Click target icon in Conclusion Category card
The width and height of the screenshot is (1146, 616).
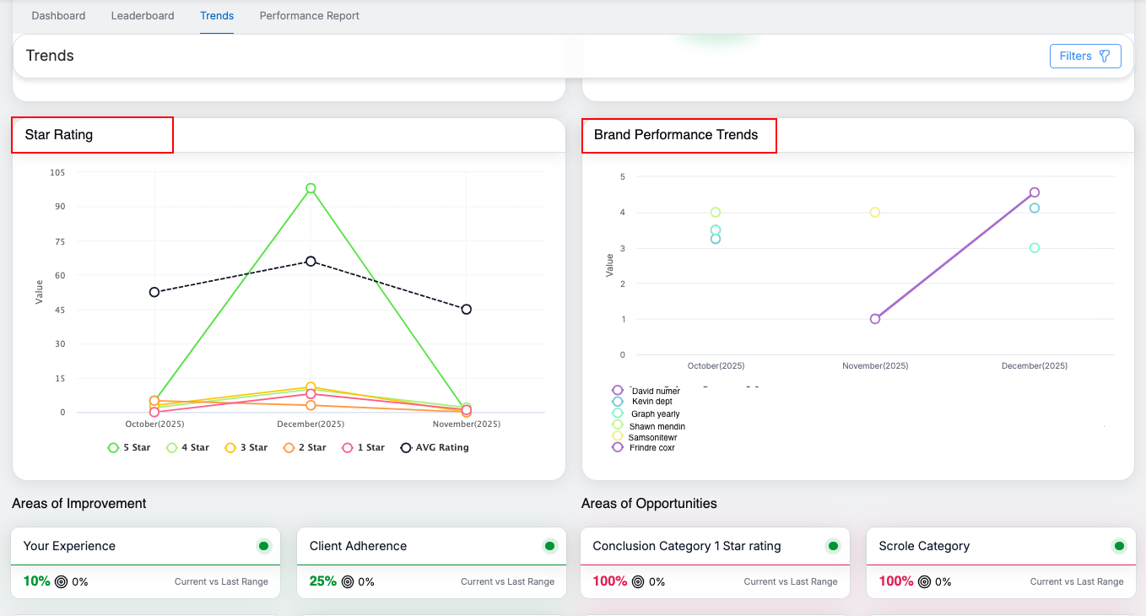(x=638, y=581)
